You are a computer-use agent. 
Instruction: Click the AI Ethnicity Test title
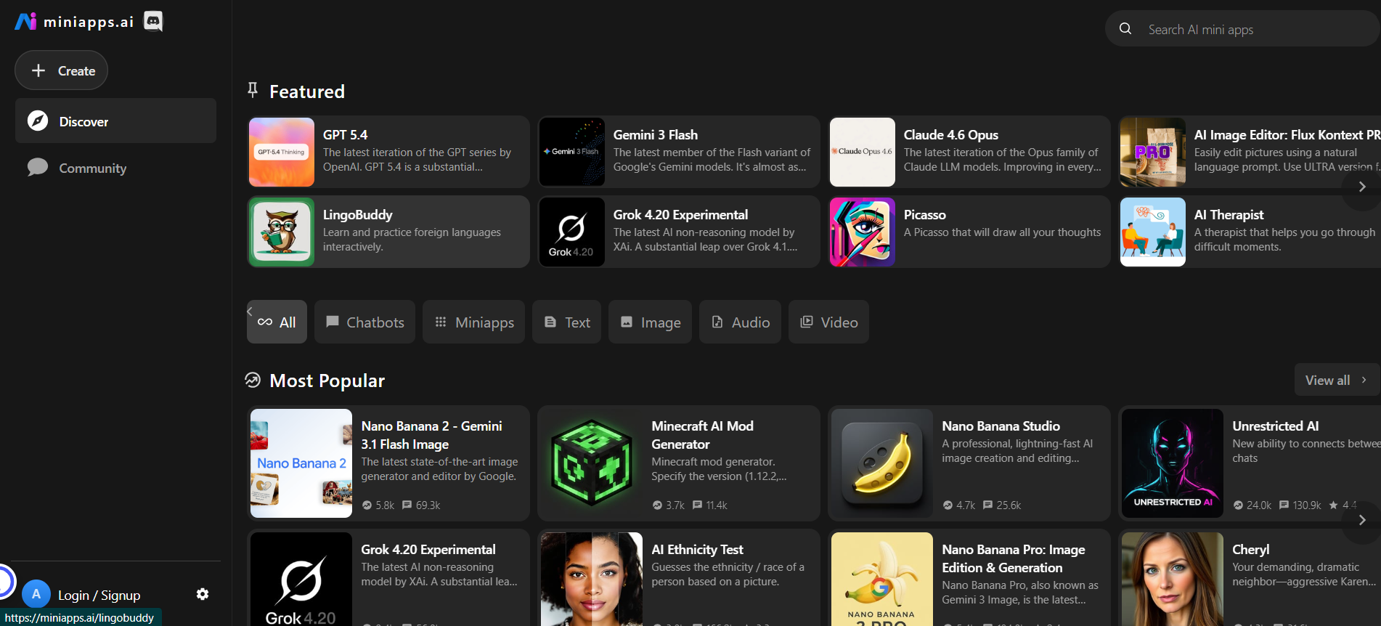point(698,550)
